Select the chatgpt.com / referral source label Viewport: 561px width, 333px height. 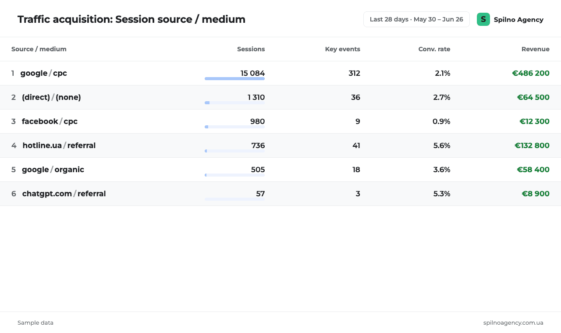coord(64,194)
